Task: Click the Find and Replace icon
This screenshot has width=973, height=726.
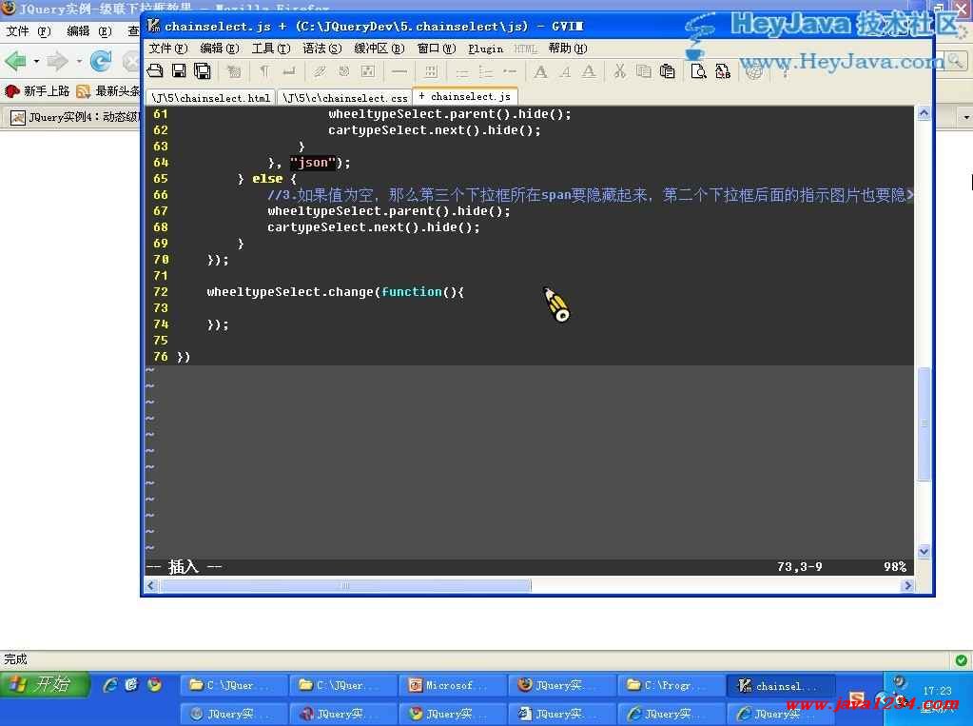Action: [723, 71]
